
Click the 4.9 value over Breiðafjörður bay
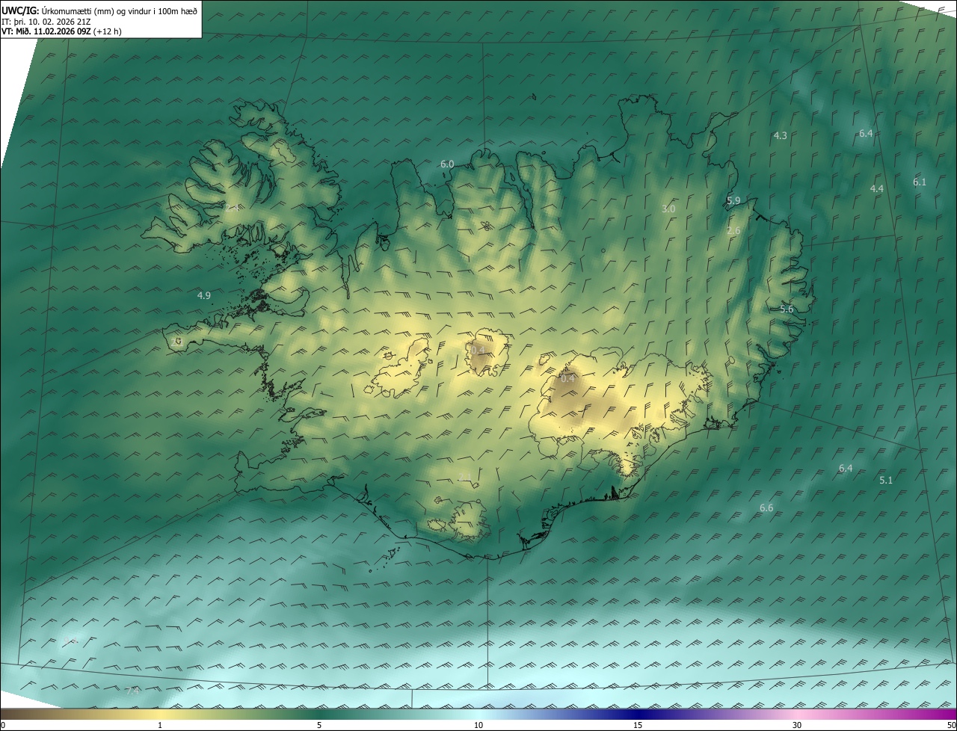coord(203,295)
